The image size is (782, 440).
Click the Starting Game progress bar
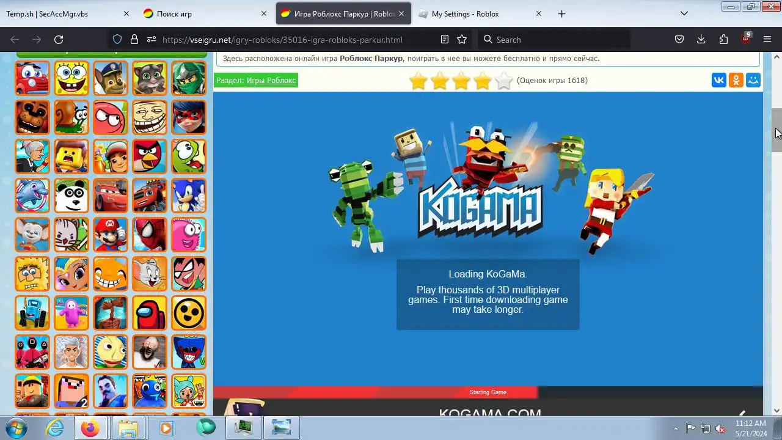(x=488, y=392)
